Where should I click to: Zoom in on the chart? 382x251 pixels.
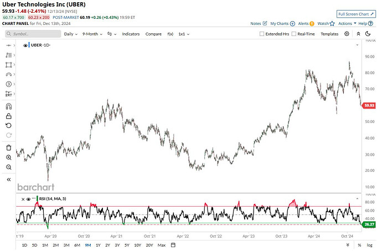pos(8,157)
